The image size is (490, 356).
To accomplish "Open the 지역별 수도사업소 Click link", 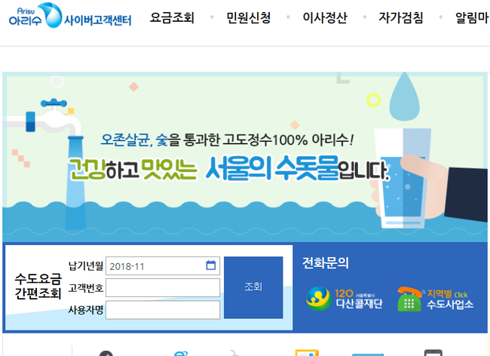I will (x=450, y=299).
